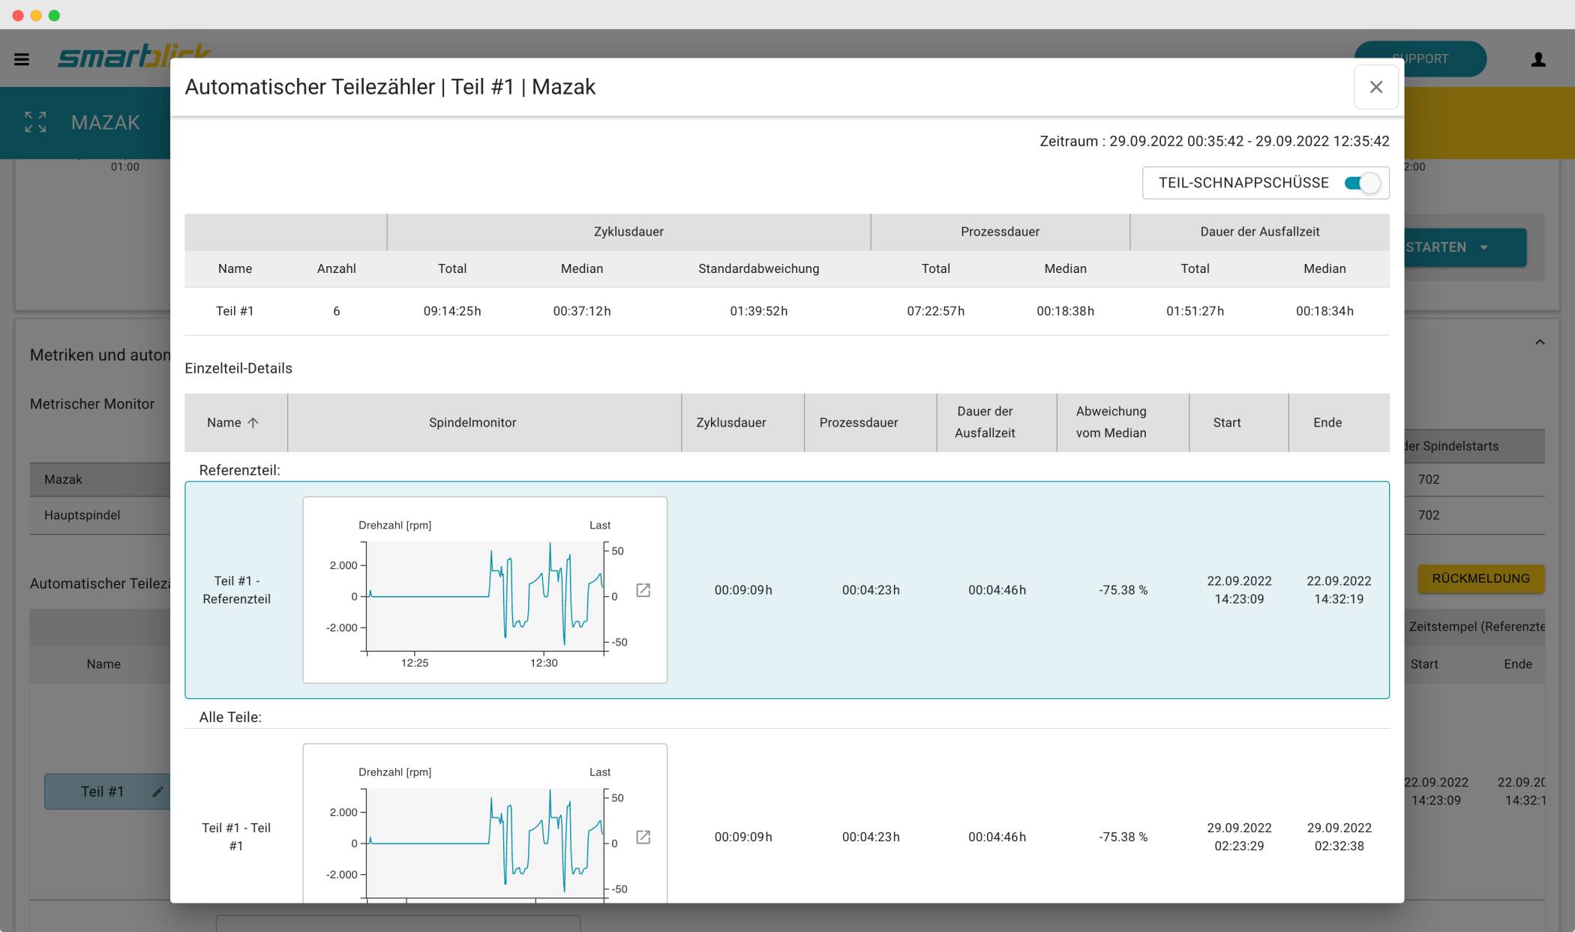
Task: Toggle the Teil-Schnappschüsse switch
Action: (1362, 183)
